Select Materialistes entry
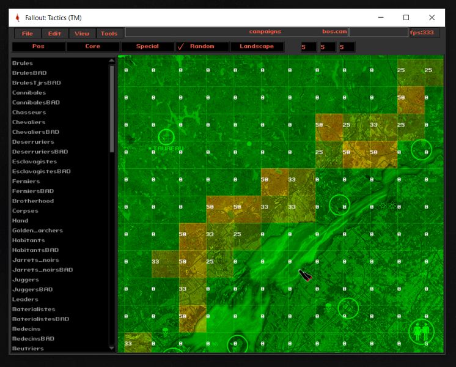The image size is (456, 367). tap(34, 310)
